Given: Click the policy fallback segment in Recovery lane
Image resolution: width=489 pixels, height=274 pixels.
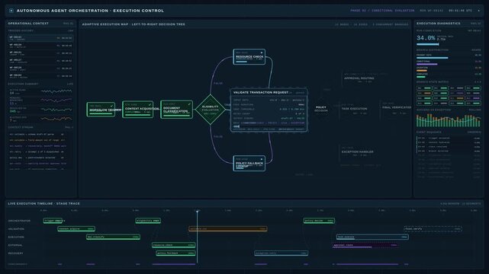Looking at the screenshot, I should [x=175, y=253].
